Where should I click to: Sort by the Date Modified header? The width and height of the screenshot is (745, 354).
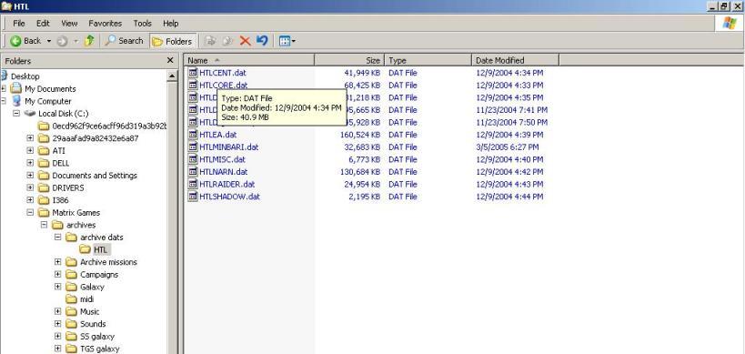coord(515,60)
